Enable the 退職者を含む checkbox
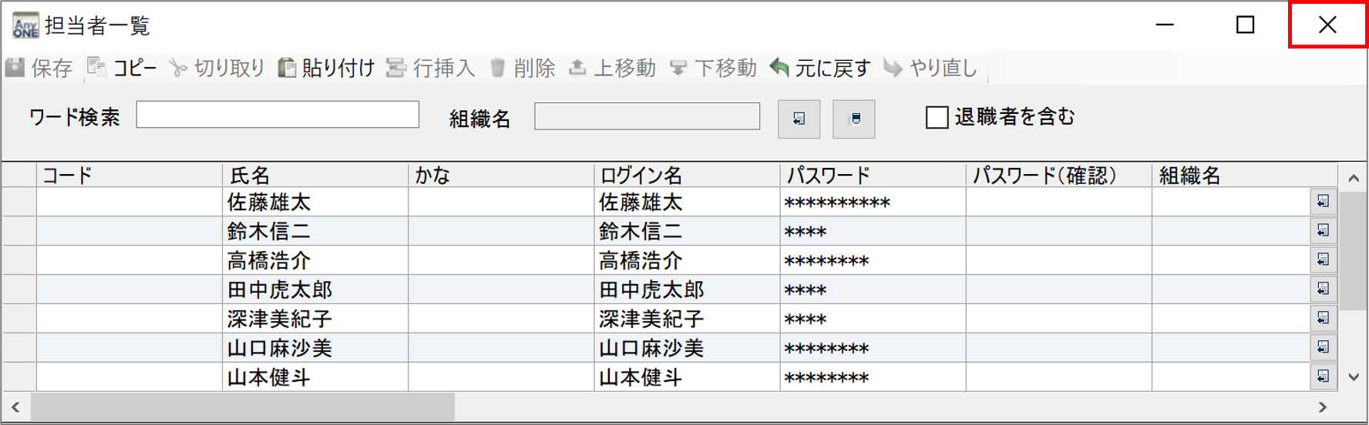The height and width of the screenshot is (425, 1369). [x=937, y=118]
